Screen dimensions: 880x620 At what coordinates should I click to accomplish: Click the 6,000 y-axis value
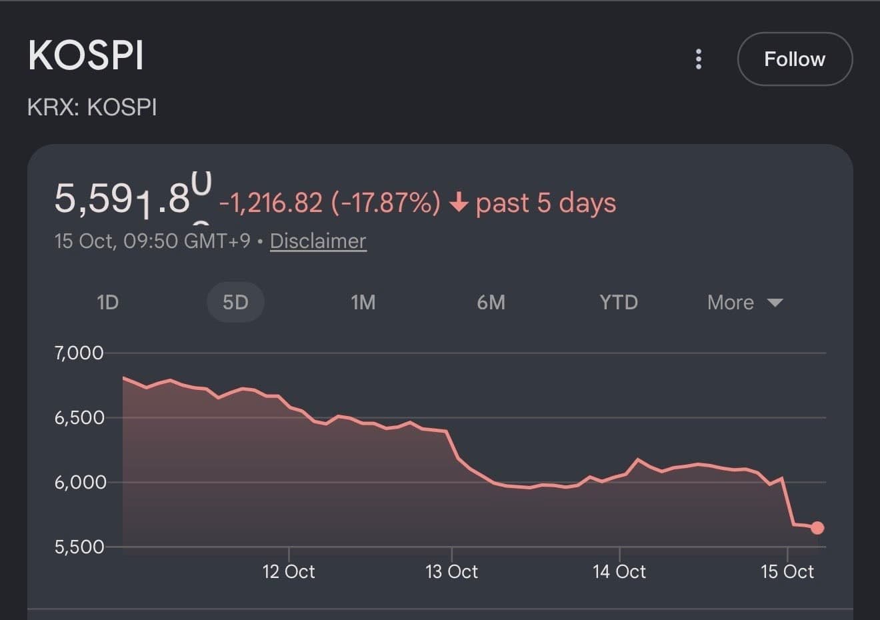point(79,482)
